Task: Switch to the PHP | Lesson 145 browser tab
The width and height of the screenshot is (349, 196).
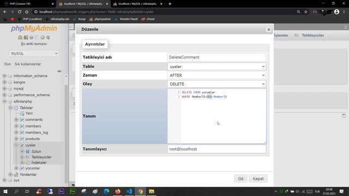Action: click(28, 4)
